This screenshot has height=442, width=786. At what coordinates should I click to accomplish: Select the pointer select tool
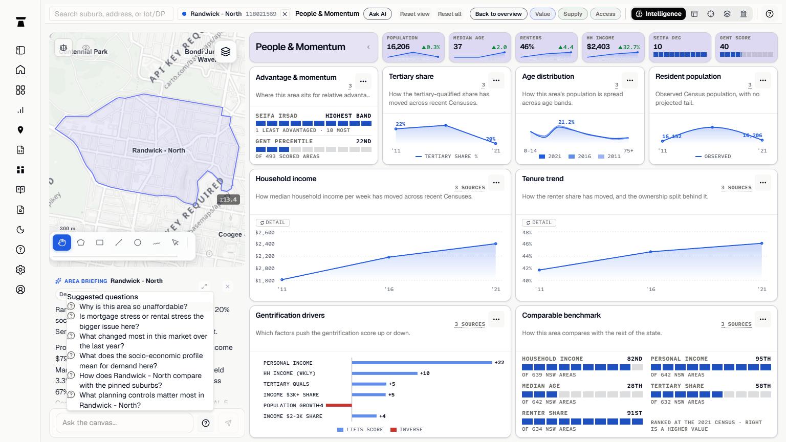click(x=176, y=242)
